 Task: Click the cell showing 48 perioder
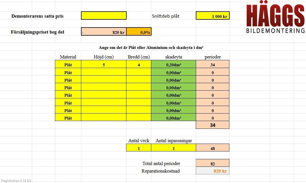tap(213, 148)
